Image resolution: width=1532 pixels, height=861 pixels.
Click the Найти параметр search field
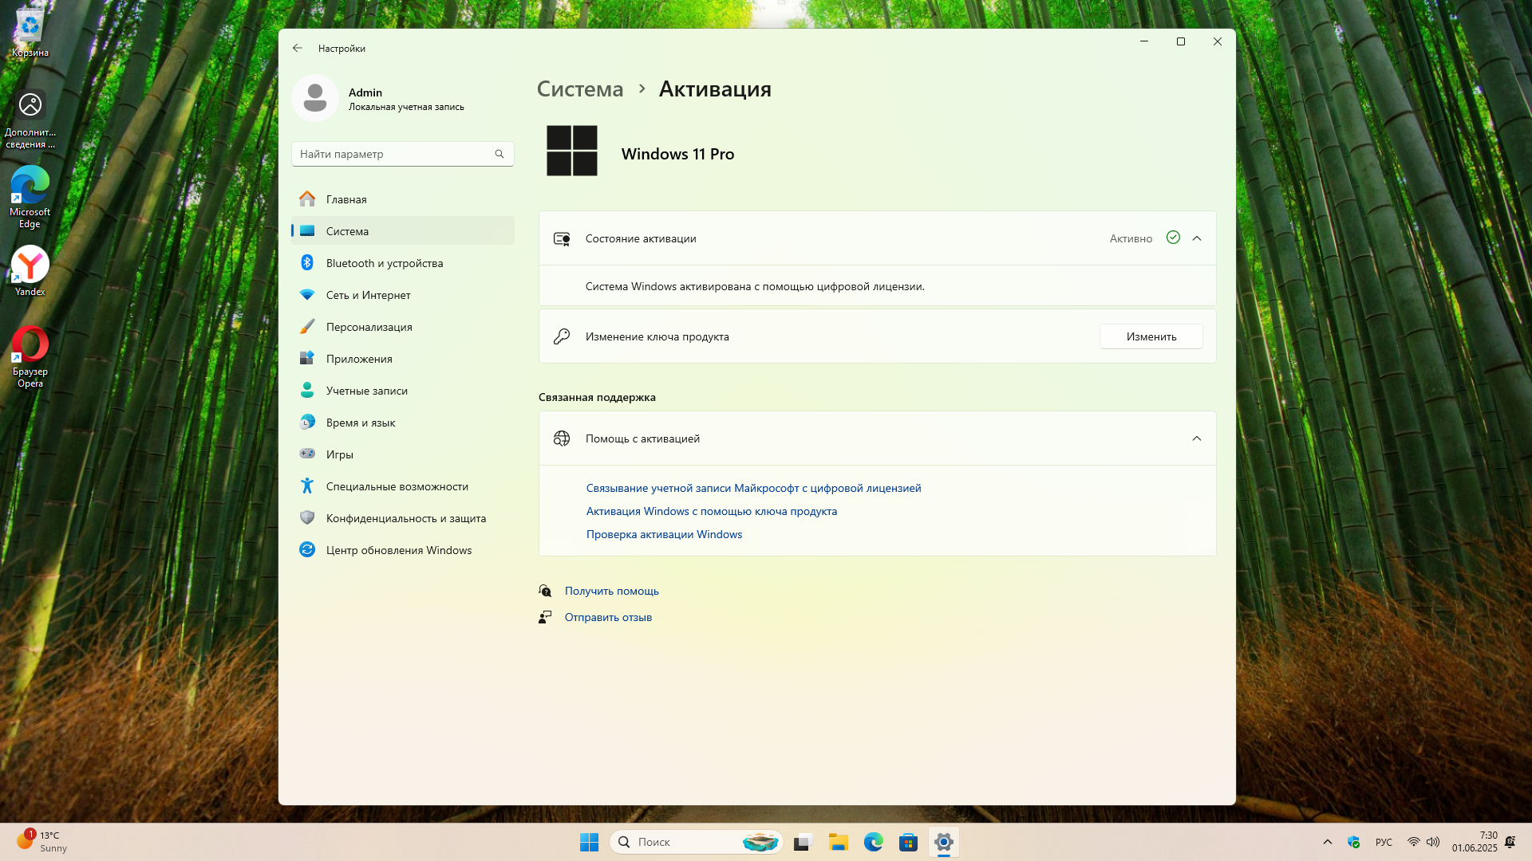[391, 154]
